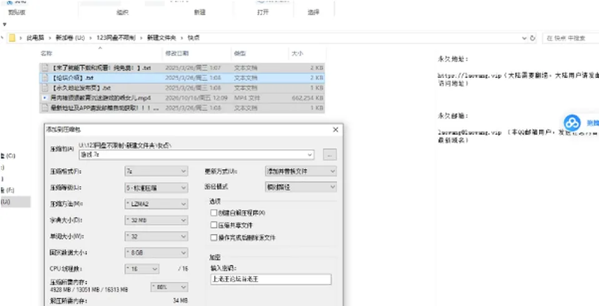Viewport: 599px width, 306px height.
Task: Enable the 创建自解压程序 checkbox
Action: click(213, 213)
